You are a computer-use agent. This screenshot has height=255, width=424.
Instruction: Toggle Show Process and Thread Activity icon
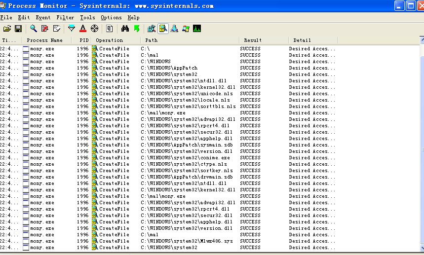[186, 29]
